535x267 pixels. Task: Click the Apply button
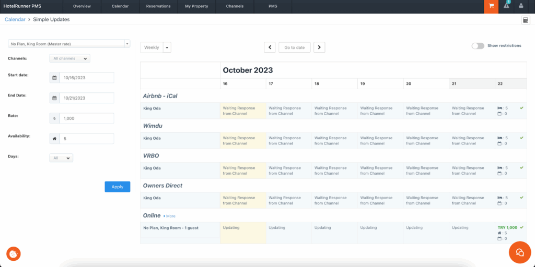click(x=117, y=187)
